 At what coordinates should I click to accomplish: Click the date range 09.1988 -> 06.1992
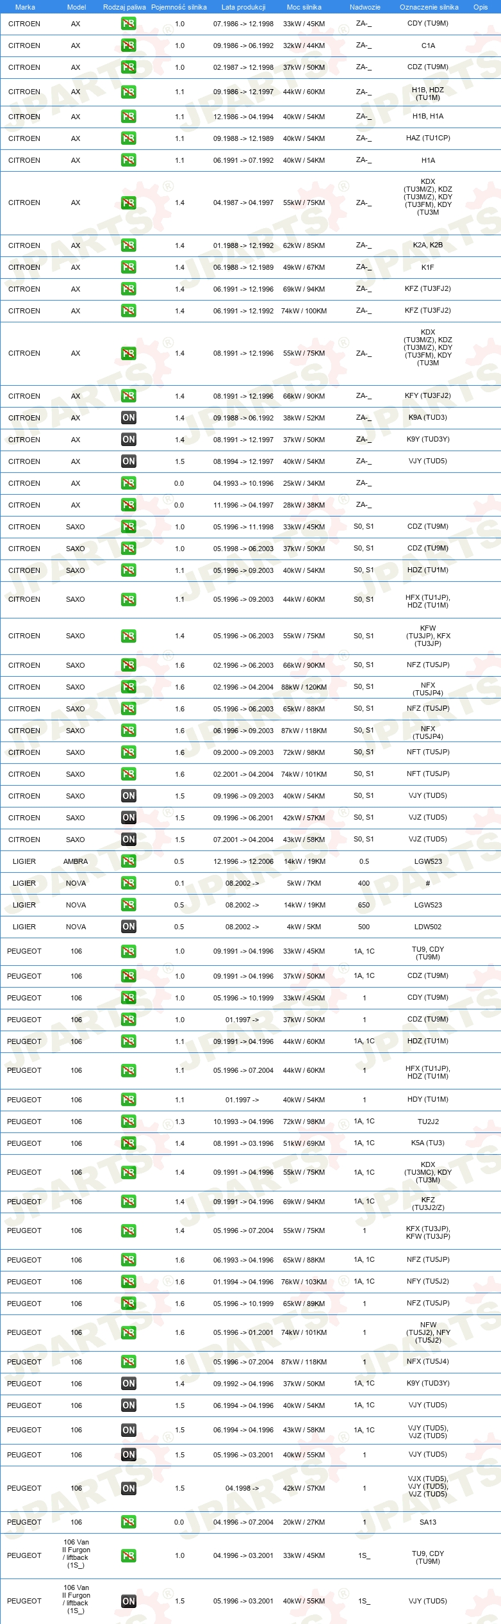point(243,418)
